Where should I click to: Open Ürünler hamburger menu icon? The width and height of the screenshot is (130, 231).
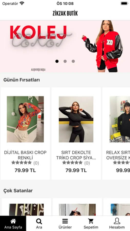coord(65,221)
